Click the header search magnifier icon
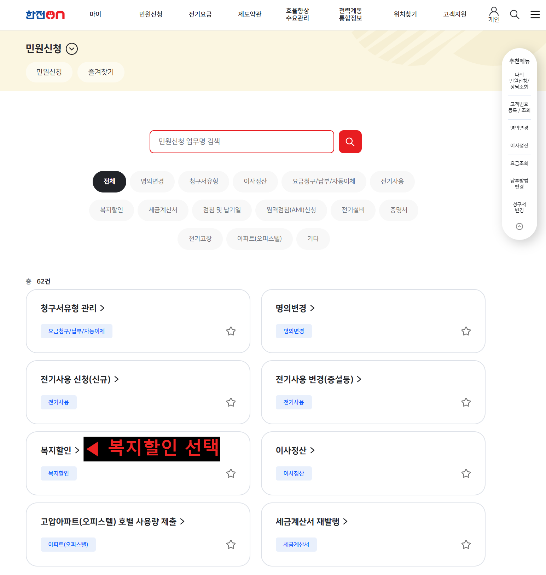546x575 pixels. pos(515,15)
